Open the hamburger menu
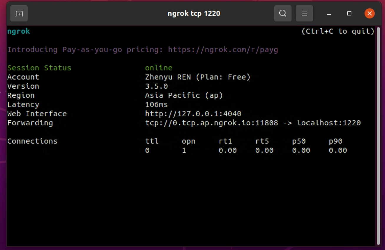 [x=304, y=13]
